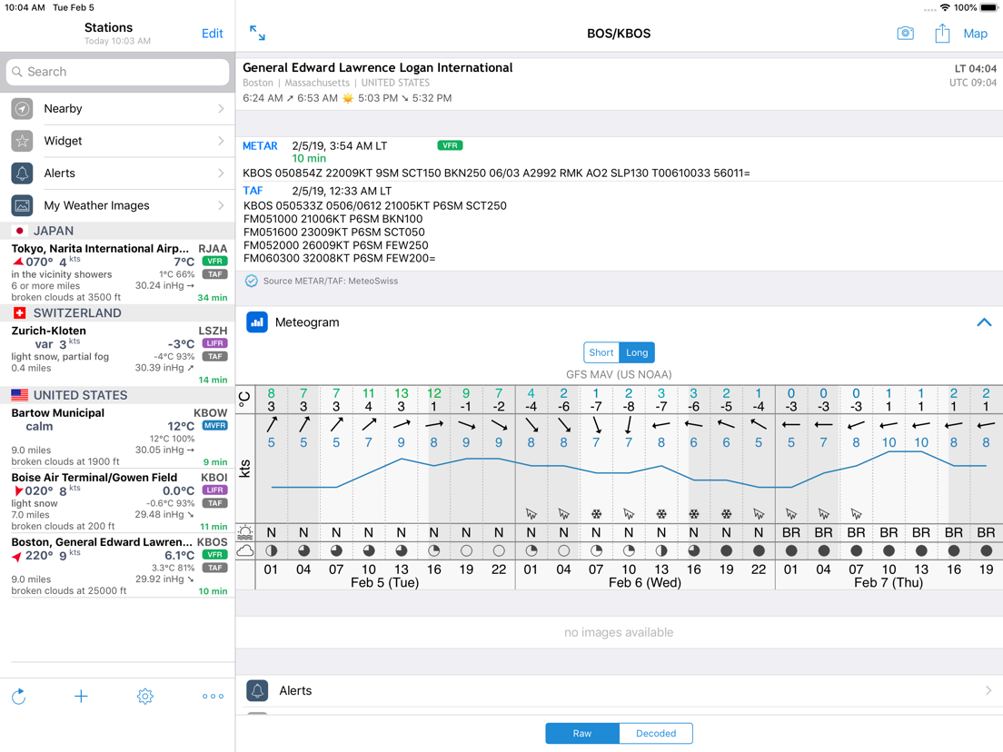1003x752 pixels.
Task: Tap Edit in Stations header
Action: coord(212,34)
